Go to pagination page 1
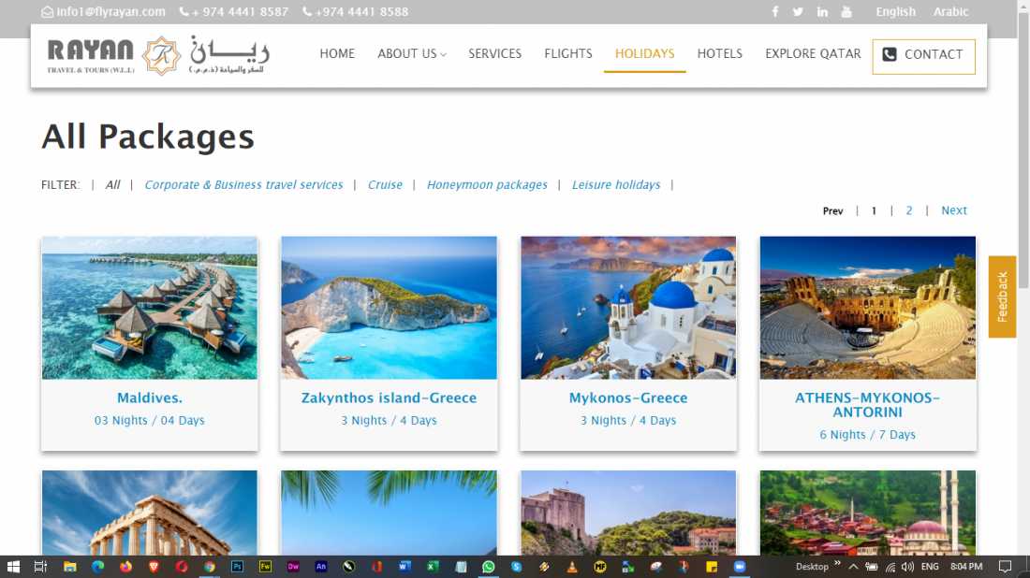 coord(874,210)
